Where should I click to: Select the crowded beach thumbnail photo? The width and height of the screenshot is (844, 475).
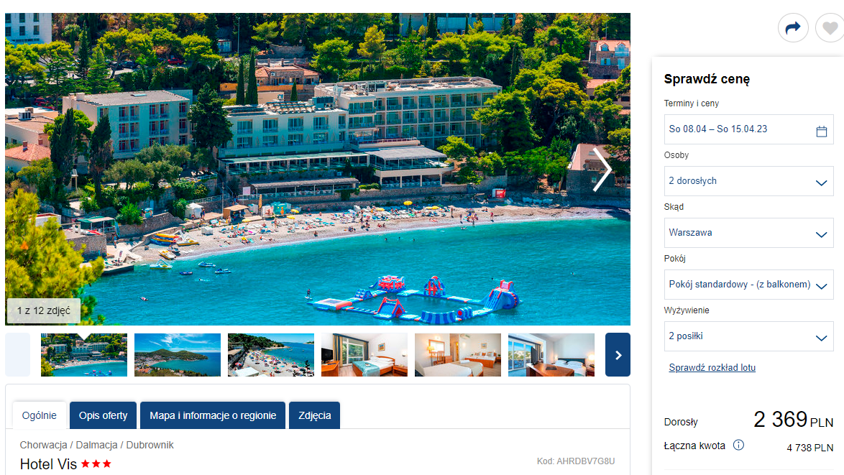[x=271, y=354]
